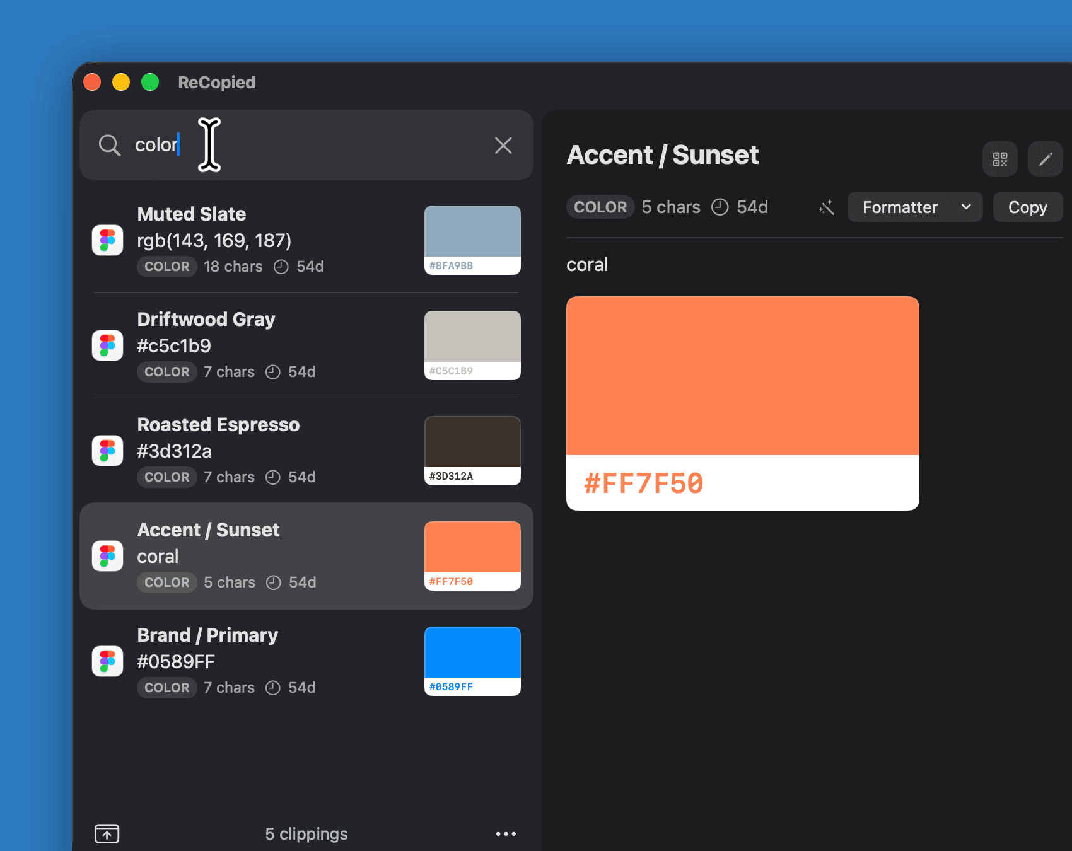Click the large #FF7F50 hex label
This screenshot has height=851, width=1072.
coord(644,483)
